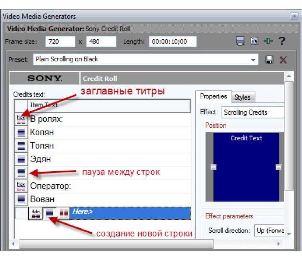Click line style icon beside 'Колян'
Screen dimensions: 302x261
[x=21, y=133]
